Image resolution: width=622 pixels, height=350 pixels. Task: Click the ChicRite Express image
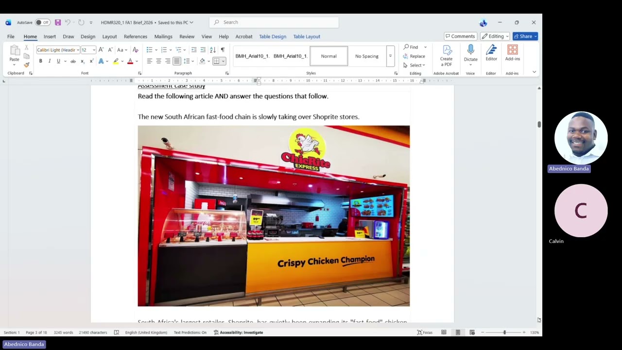[274, 216]
